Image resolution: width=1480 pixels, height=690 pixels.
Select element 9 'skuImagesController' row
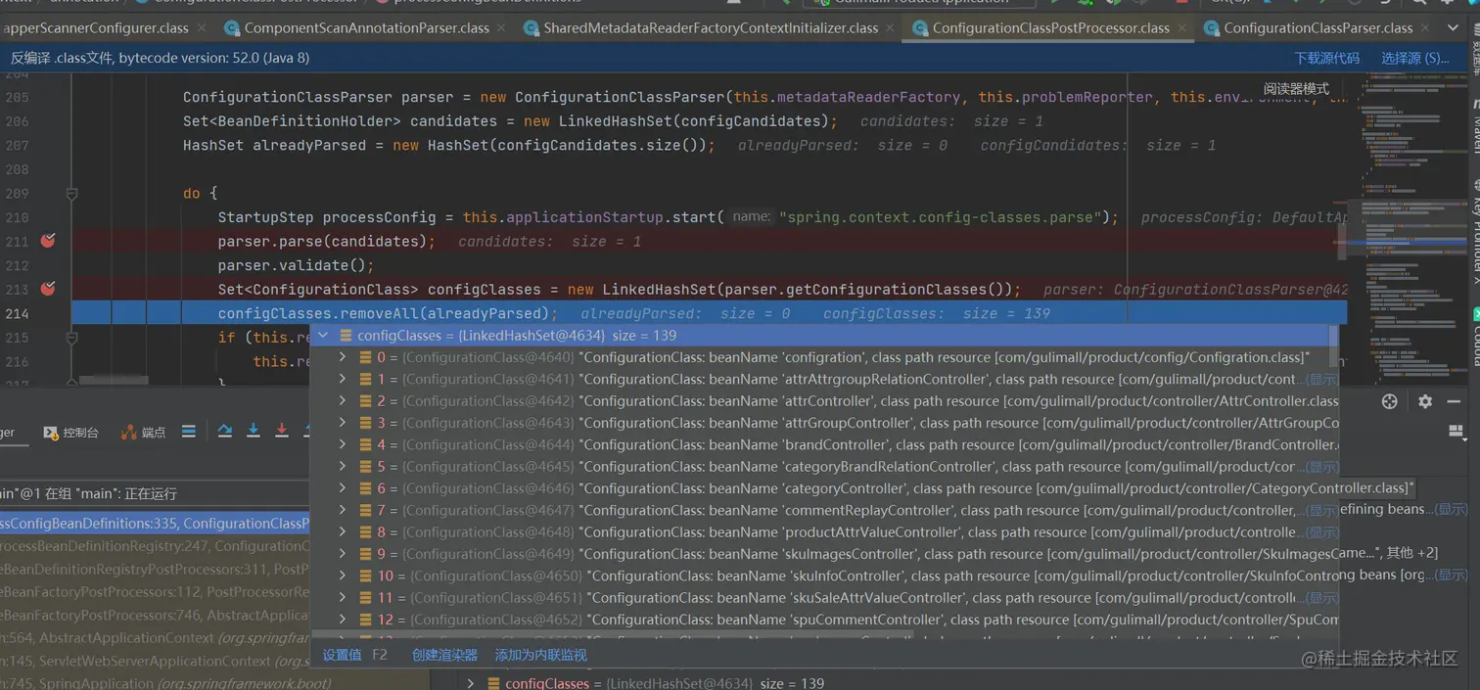[824, 554]
